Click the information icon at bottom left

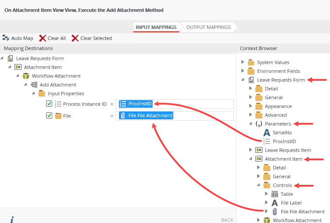pyautogui.click(x=11, y=219)
